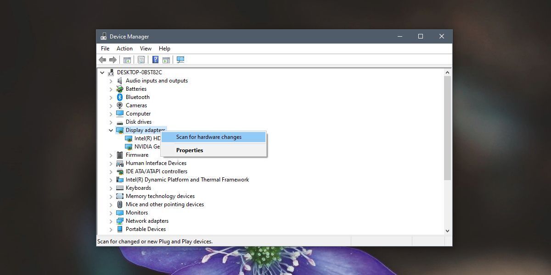Click the Help toolbar icon
This screenshot has height=275, width=551.
tap(155, 60)
